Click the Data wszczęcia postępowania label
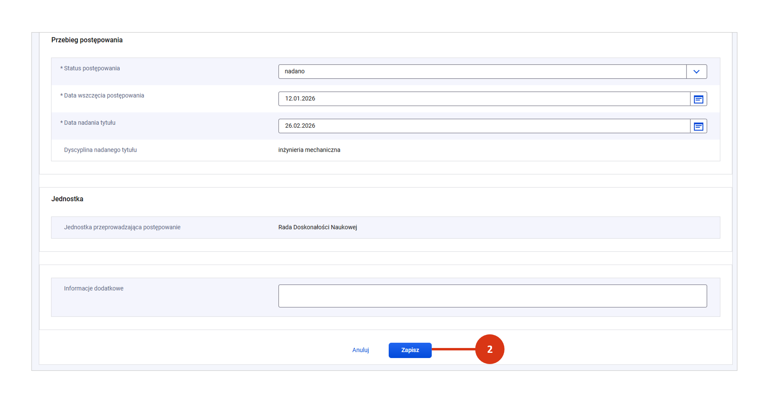 pos(104,96)
